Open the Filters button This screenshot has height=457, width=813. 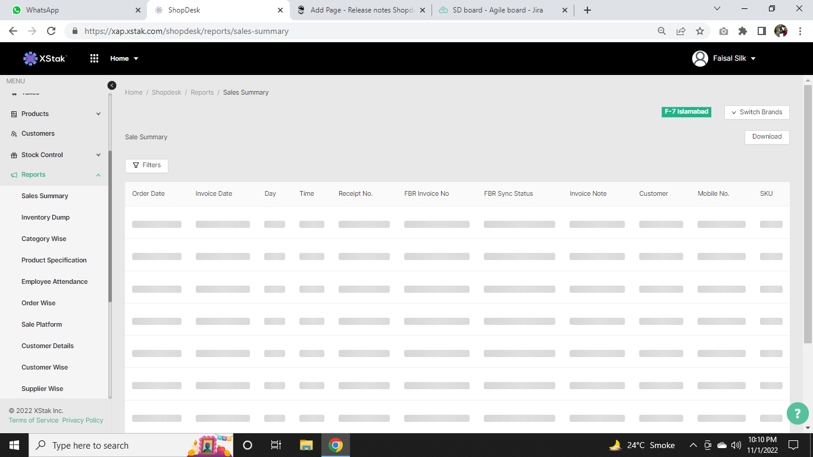pyautogui.click(x=146, y=165)
